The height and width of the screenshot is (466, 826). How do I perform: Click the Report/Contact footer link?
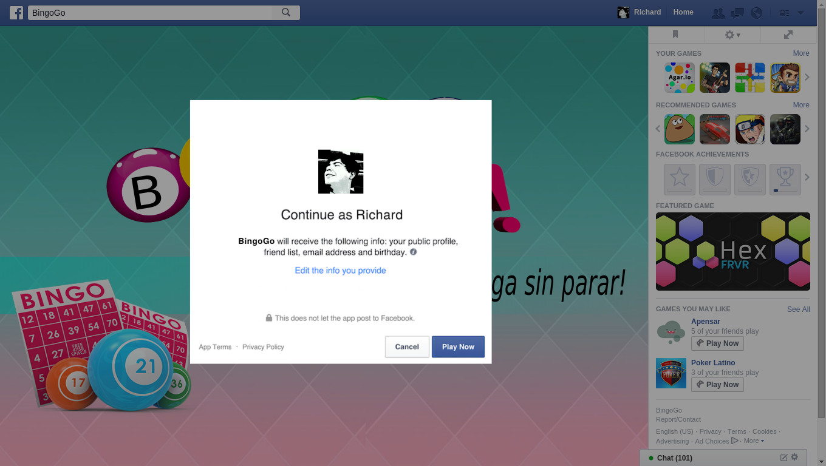point(678,419)
